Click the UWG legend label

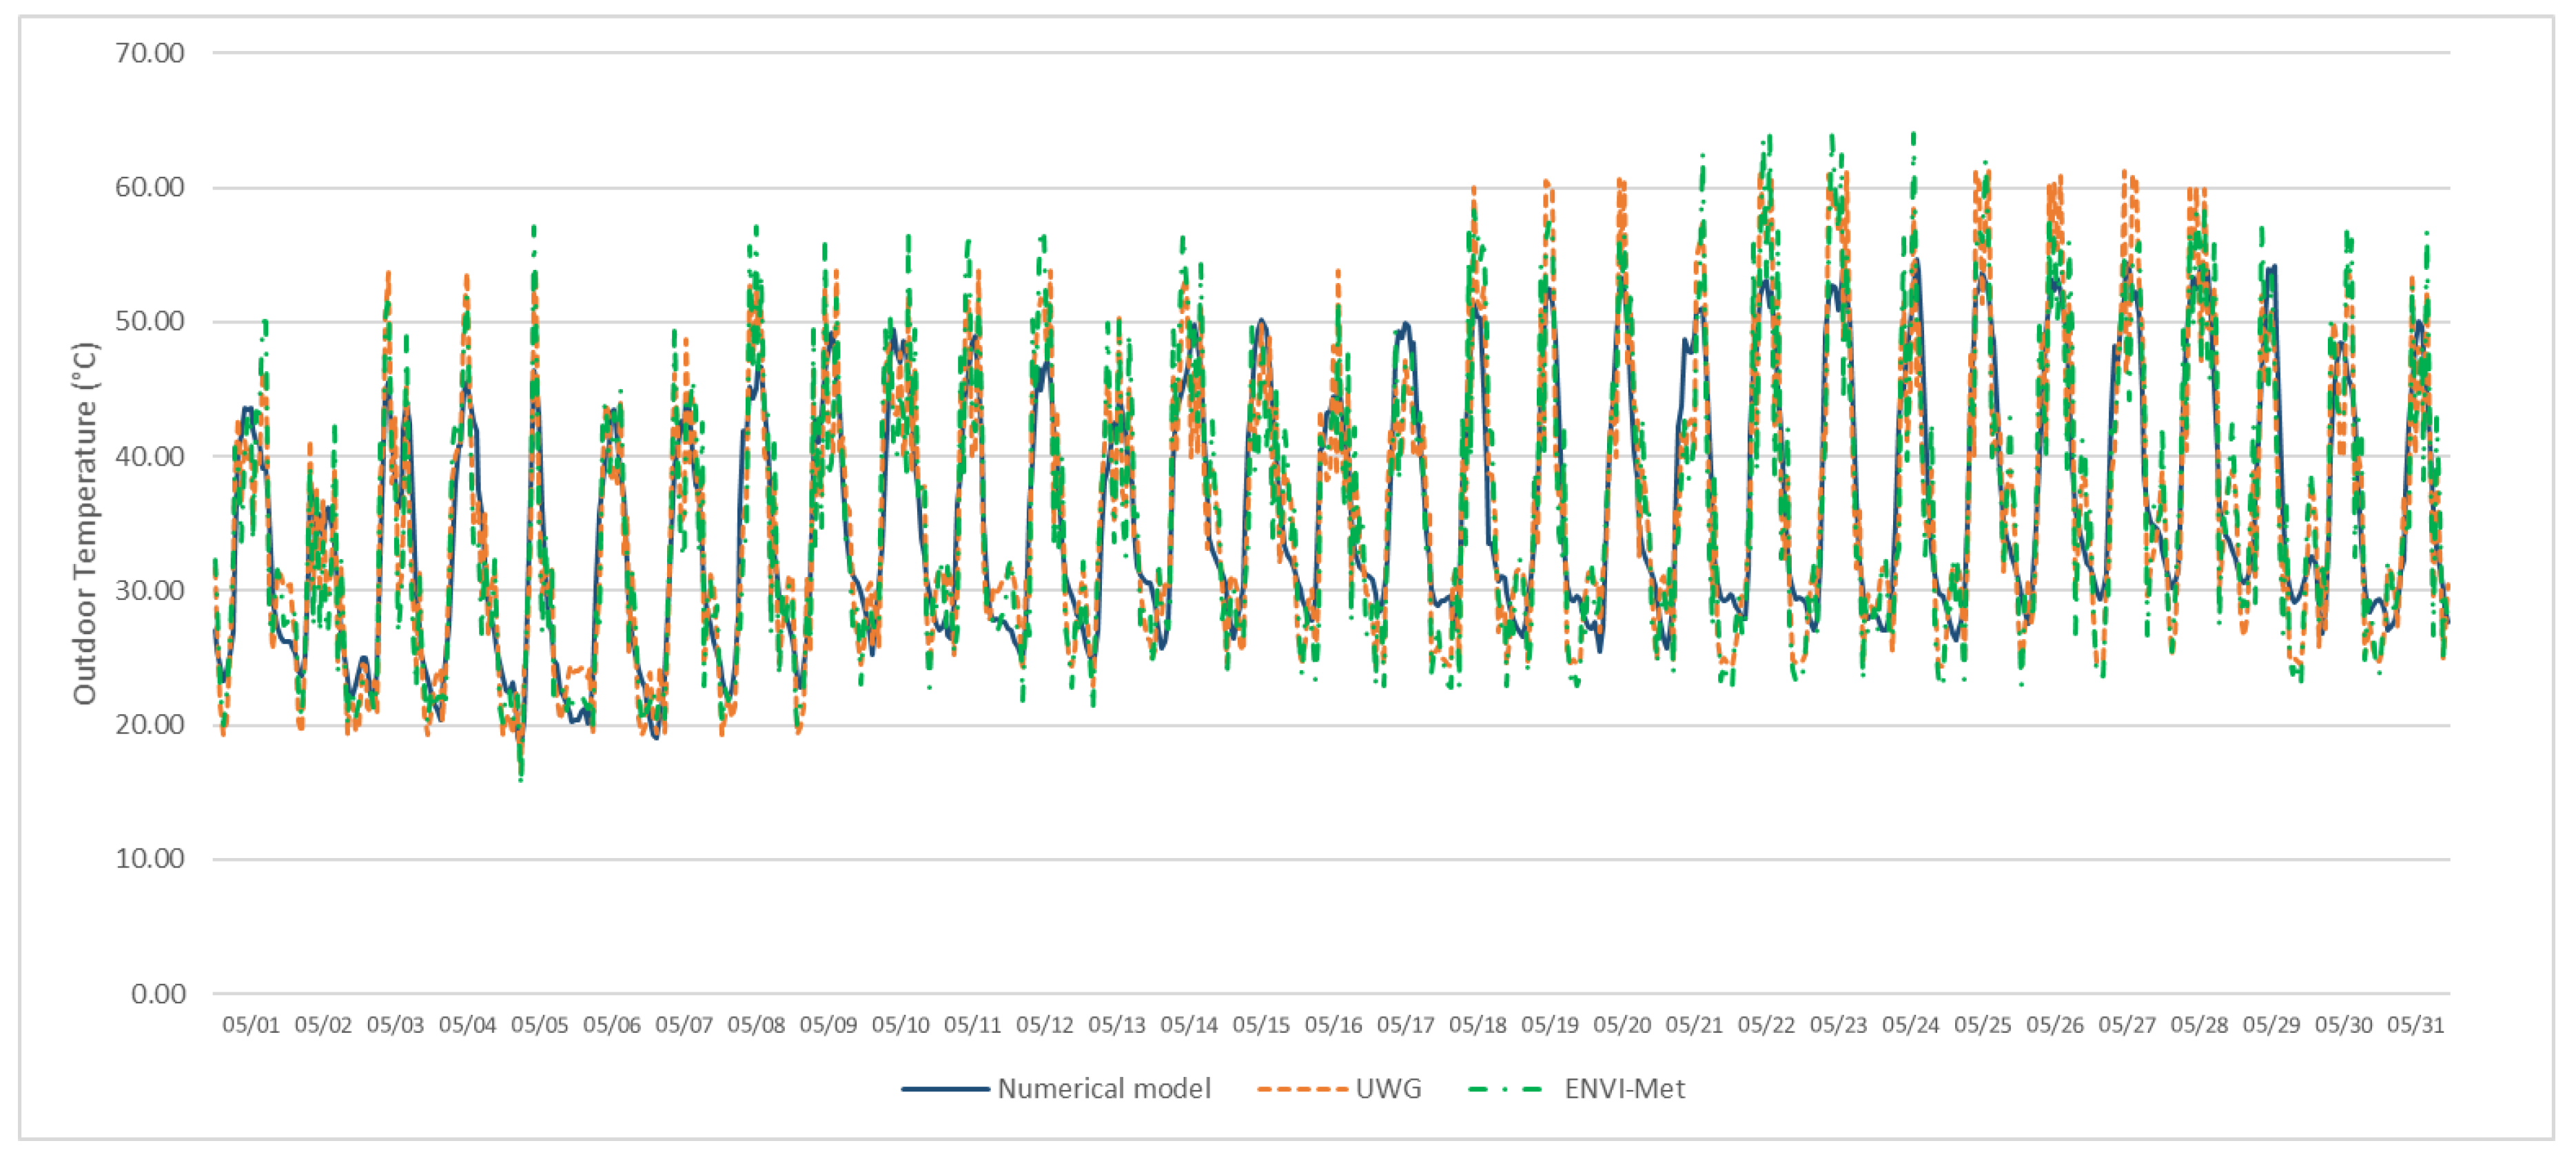click(x=1388, y=1088)
